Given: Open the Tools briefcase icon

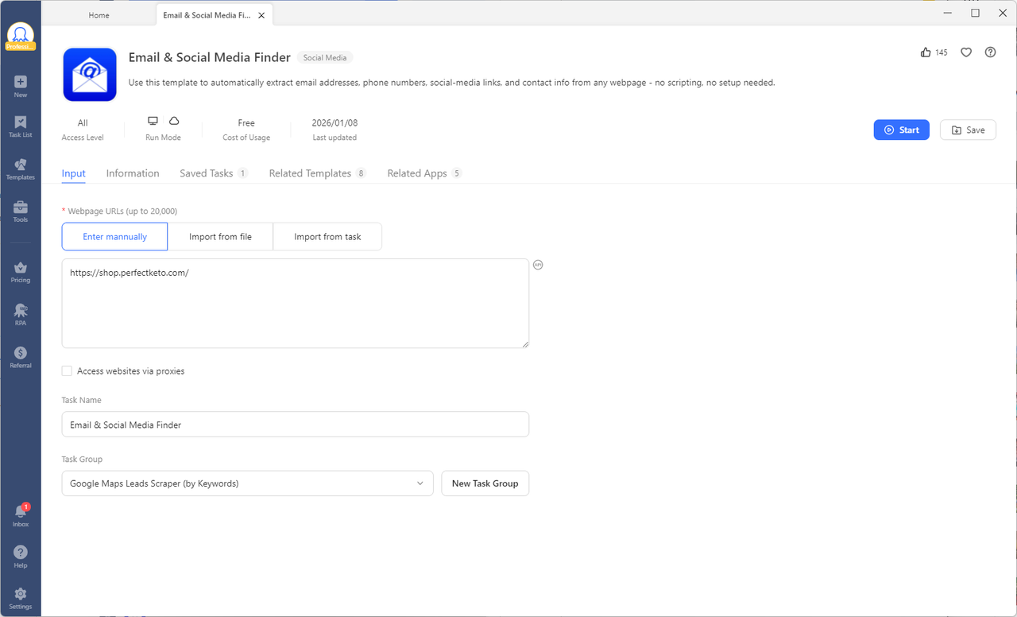Looking at the screenshot, I should 21,209.
